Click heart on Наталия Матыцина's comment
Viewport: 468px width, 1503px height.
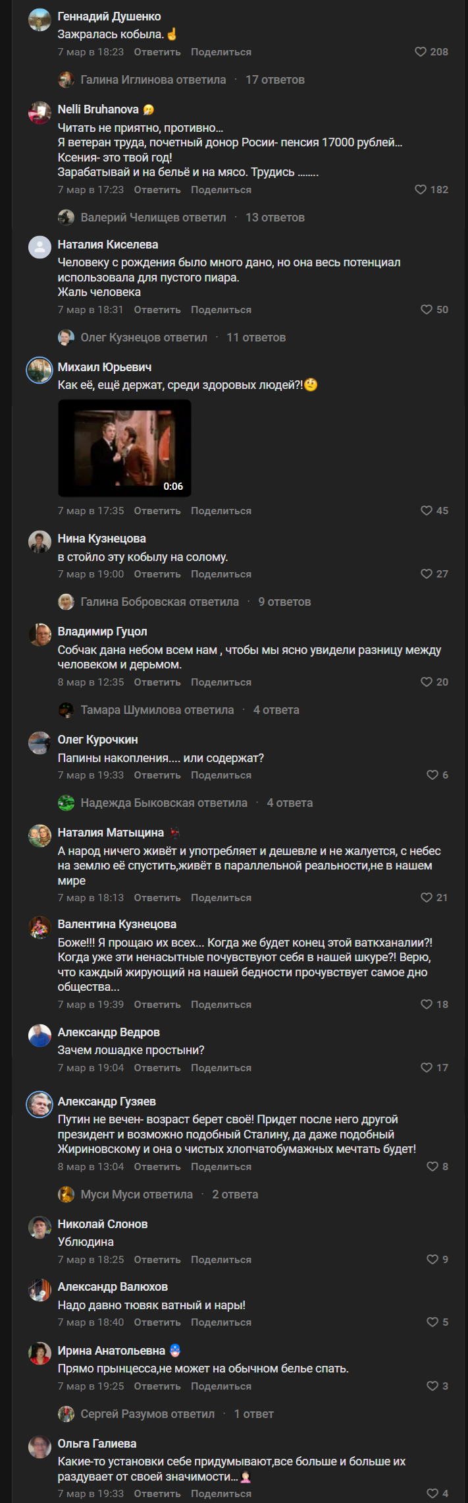click(427, 898)
